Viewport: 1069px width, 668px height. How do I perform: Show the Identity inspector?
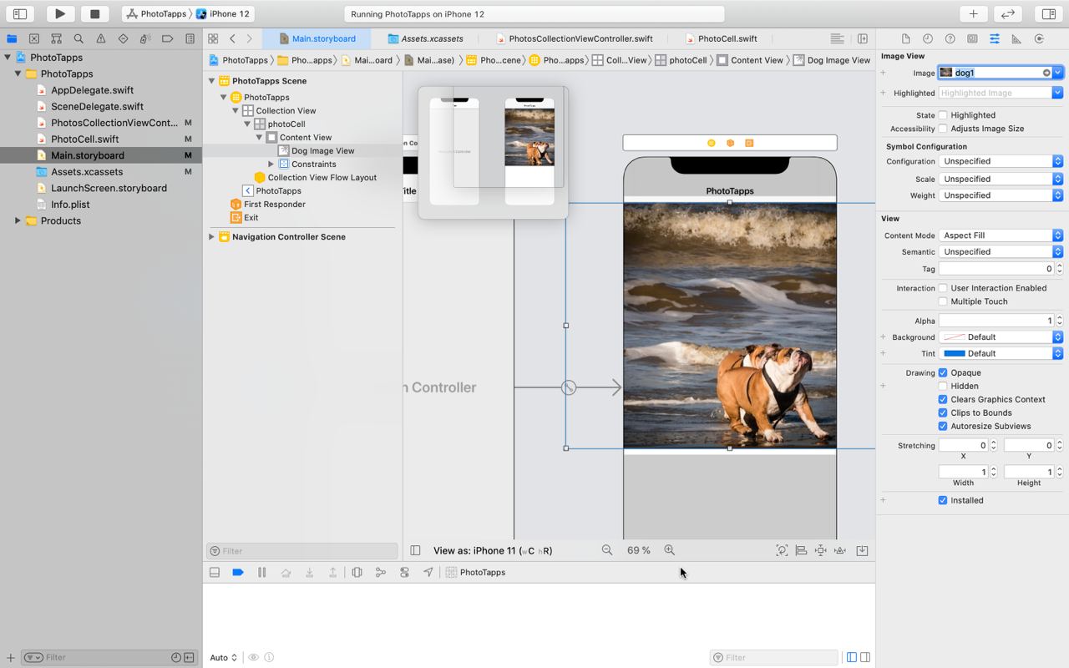point(972,38)
